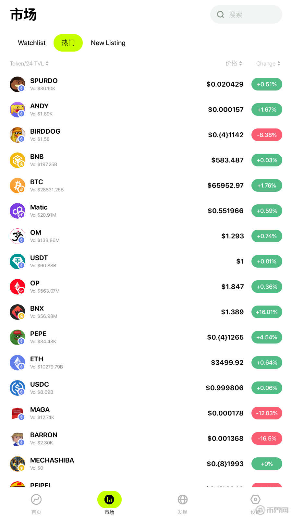Tap the BARRON -16.5% change badge

267,439
